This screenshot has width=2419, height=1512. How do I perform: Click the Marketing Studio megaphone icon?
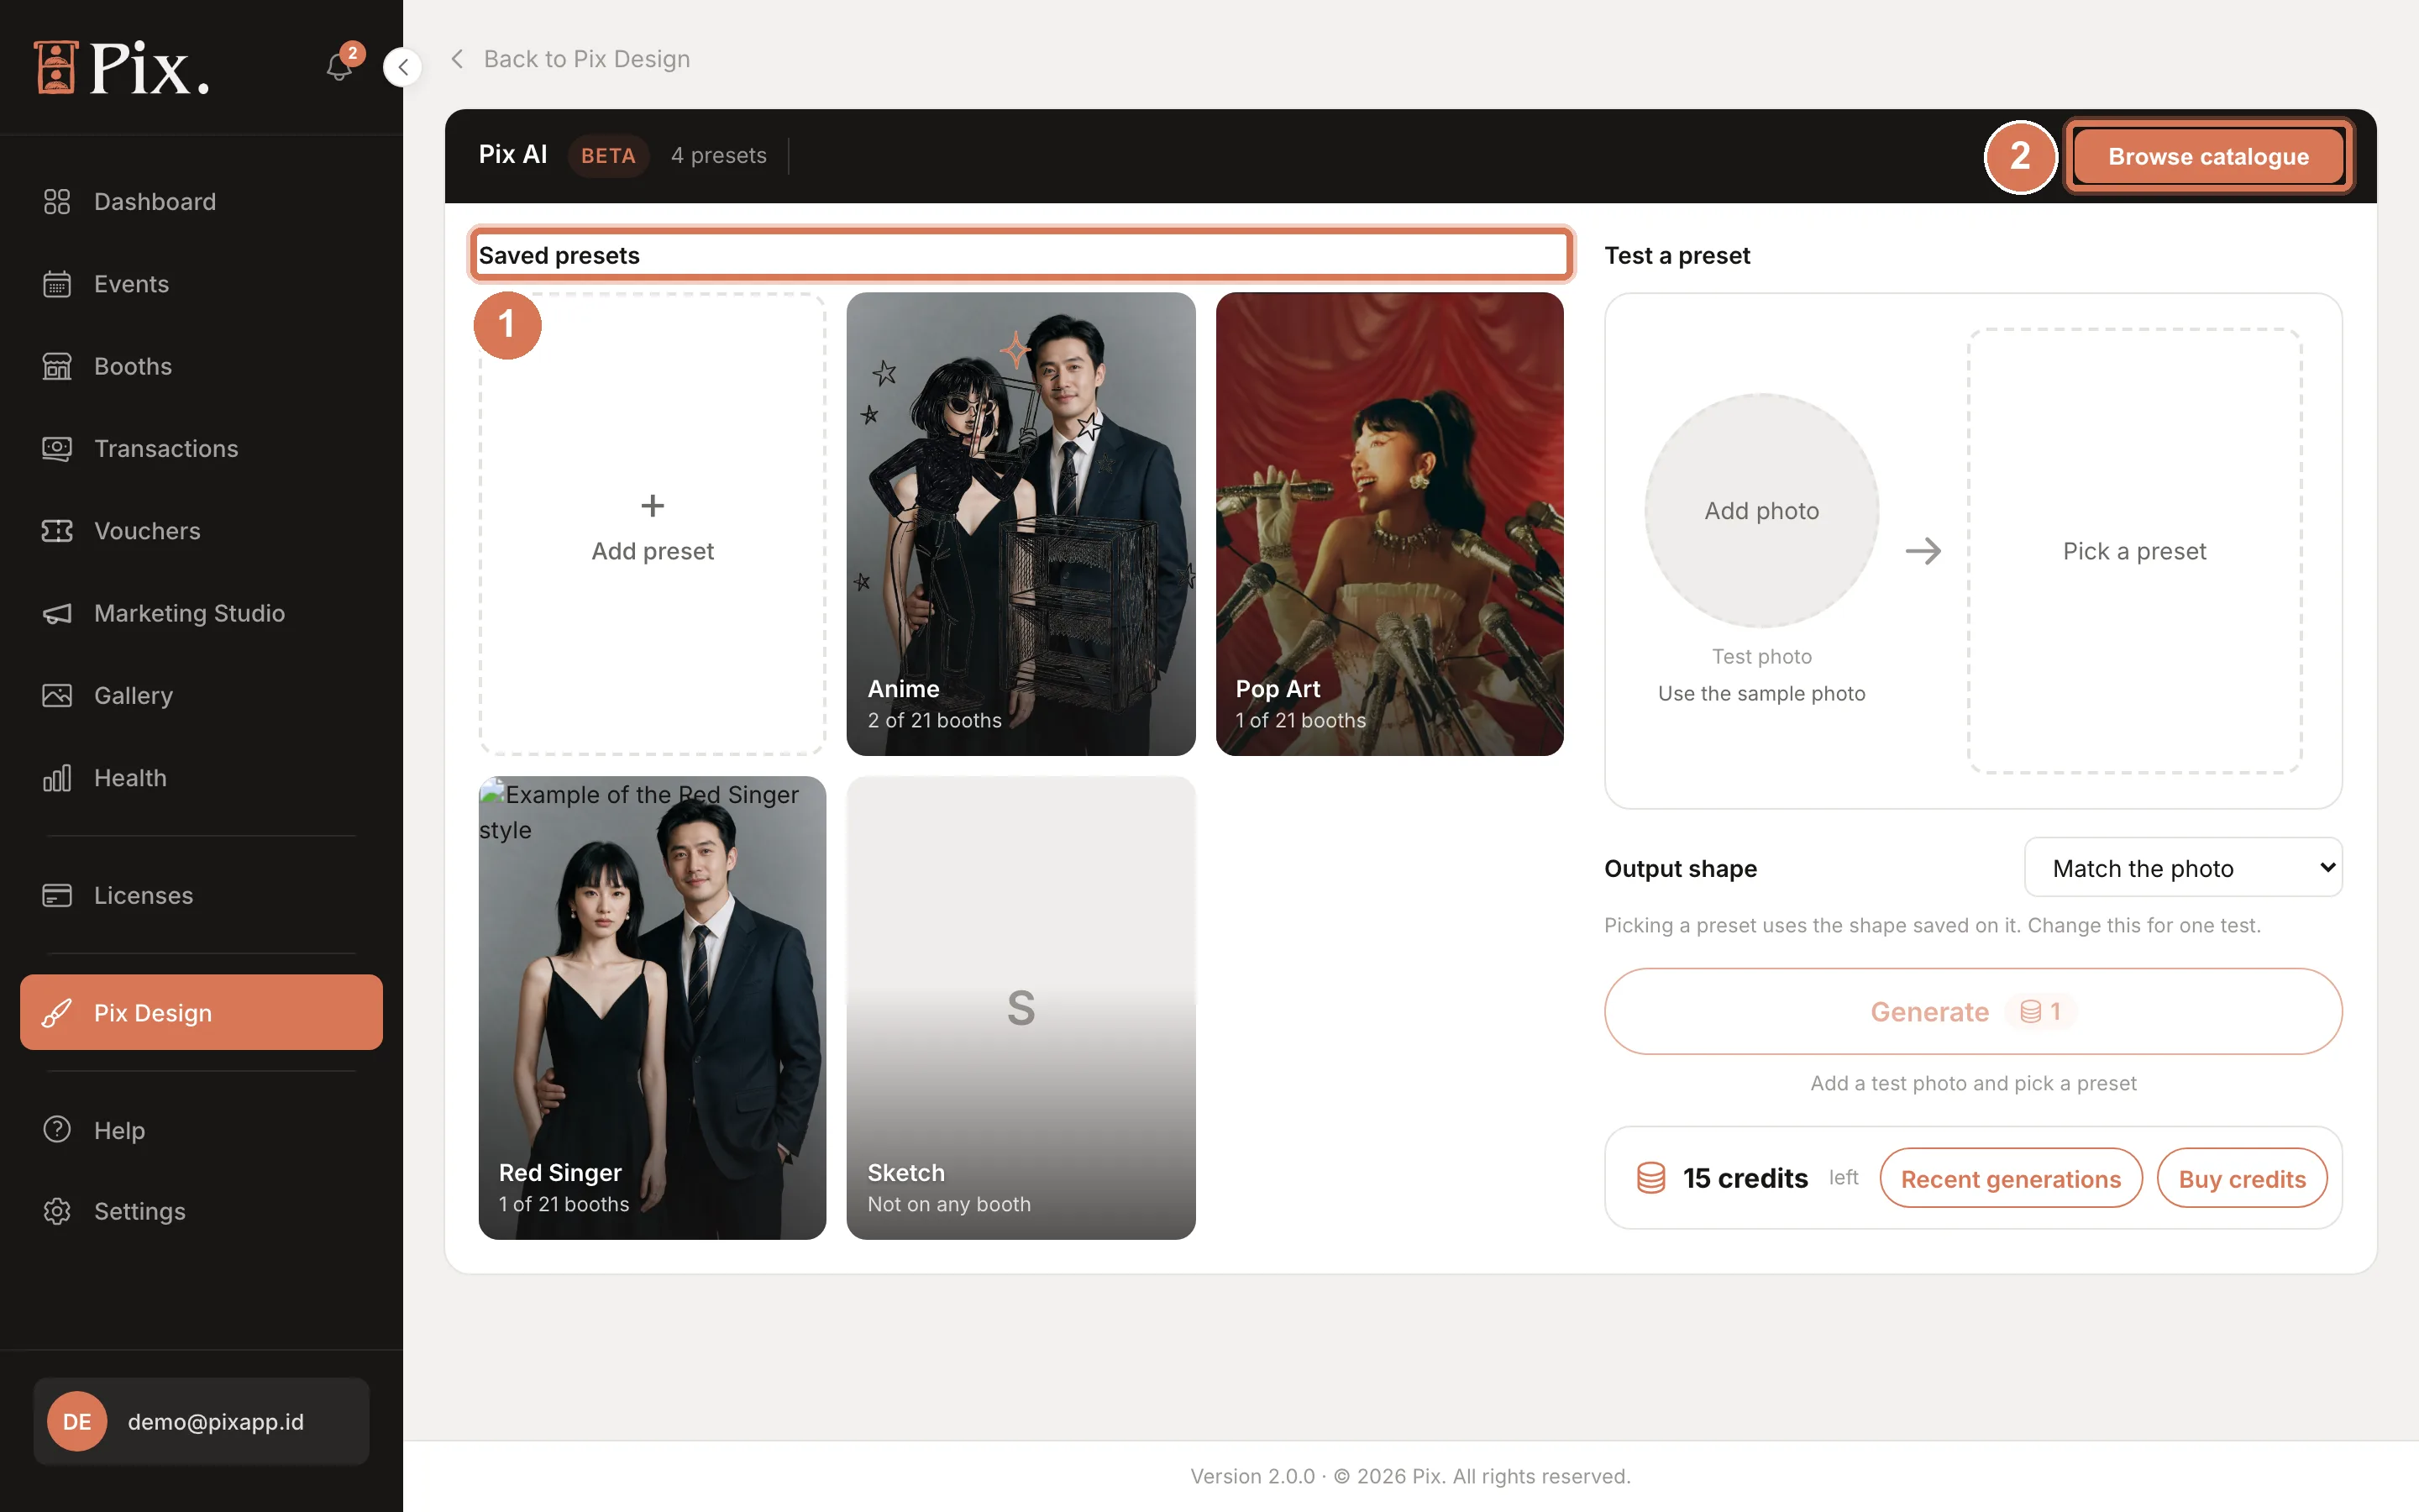[57, 613]
